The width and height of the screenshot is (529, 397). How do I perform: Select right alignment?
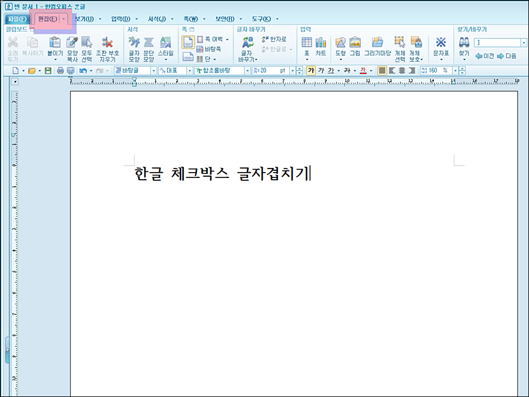pos(412,70)
